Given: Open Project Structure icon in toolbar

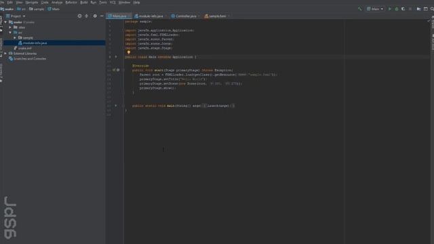Looking at the screenshot, I should (418, 9).
